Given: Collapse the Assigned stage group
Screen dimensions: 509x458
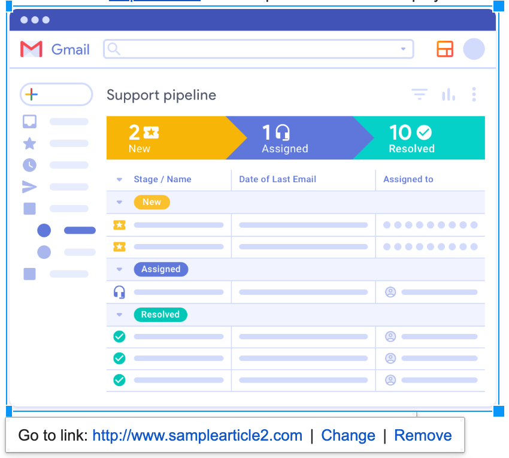Looking at the screenshot, I should click(x=119, y=269).
